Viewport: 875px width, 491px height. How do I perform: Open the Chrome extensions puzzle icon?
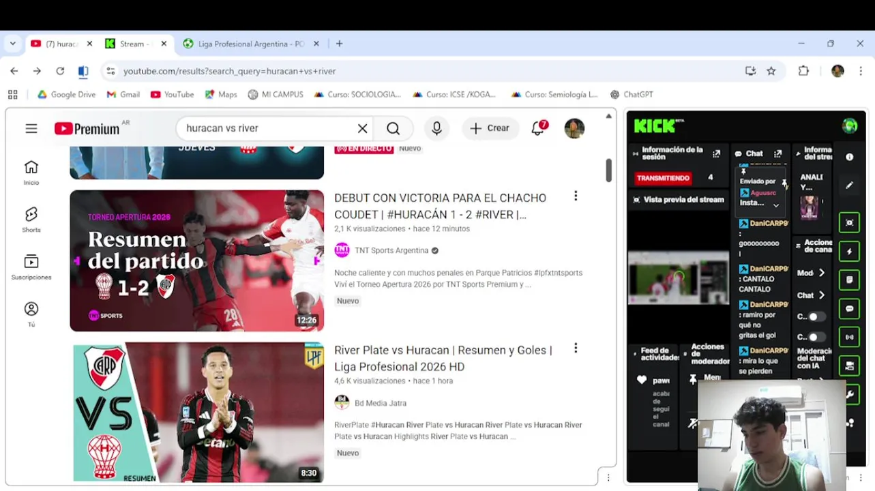pyautogui.click(x=803, y=71)
